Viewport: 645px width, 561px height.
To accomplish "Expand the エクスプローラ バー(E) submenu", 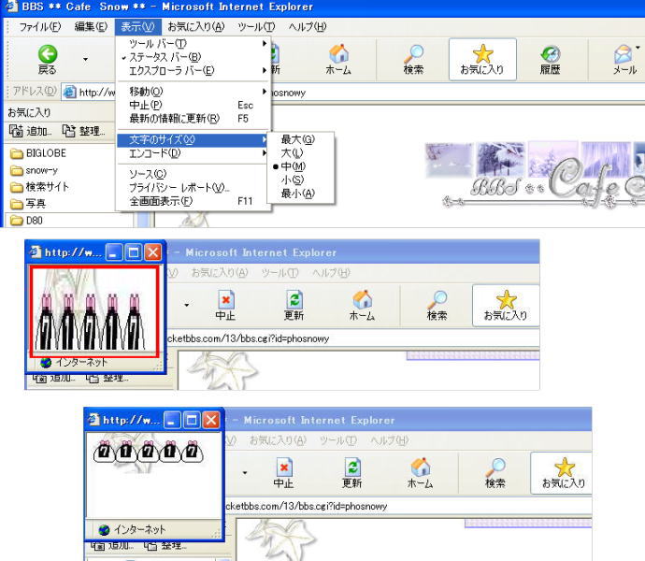I will (x=171, y=70).
